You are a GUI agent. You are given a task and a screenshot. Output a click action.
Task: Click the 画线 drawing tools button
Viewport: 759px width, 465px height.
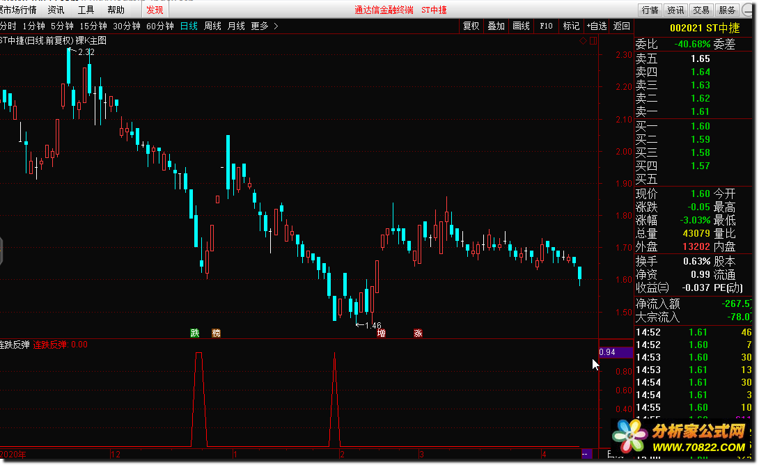point(522,26)
